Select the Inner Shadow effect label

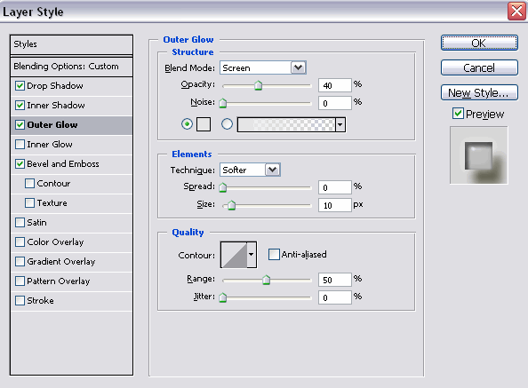click(x=56, y=106)
